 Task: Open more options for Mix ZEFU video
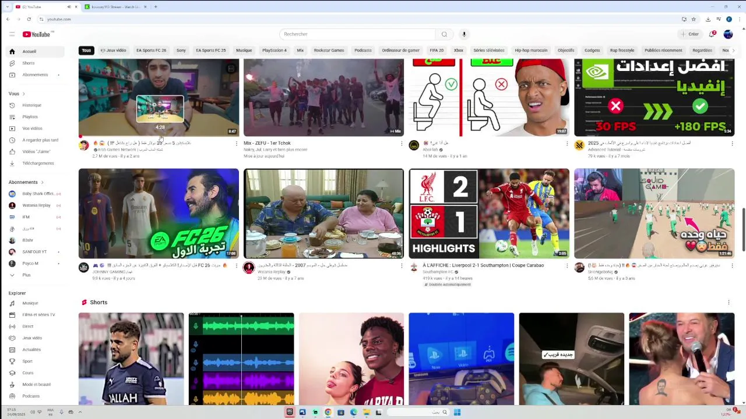pos(402,144)
